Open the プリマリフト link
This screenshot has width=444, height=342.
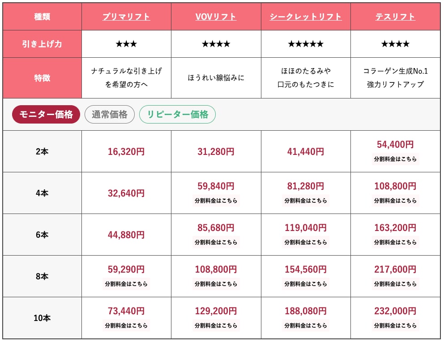tap(126, 17)
